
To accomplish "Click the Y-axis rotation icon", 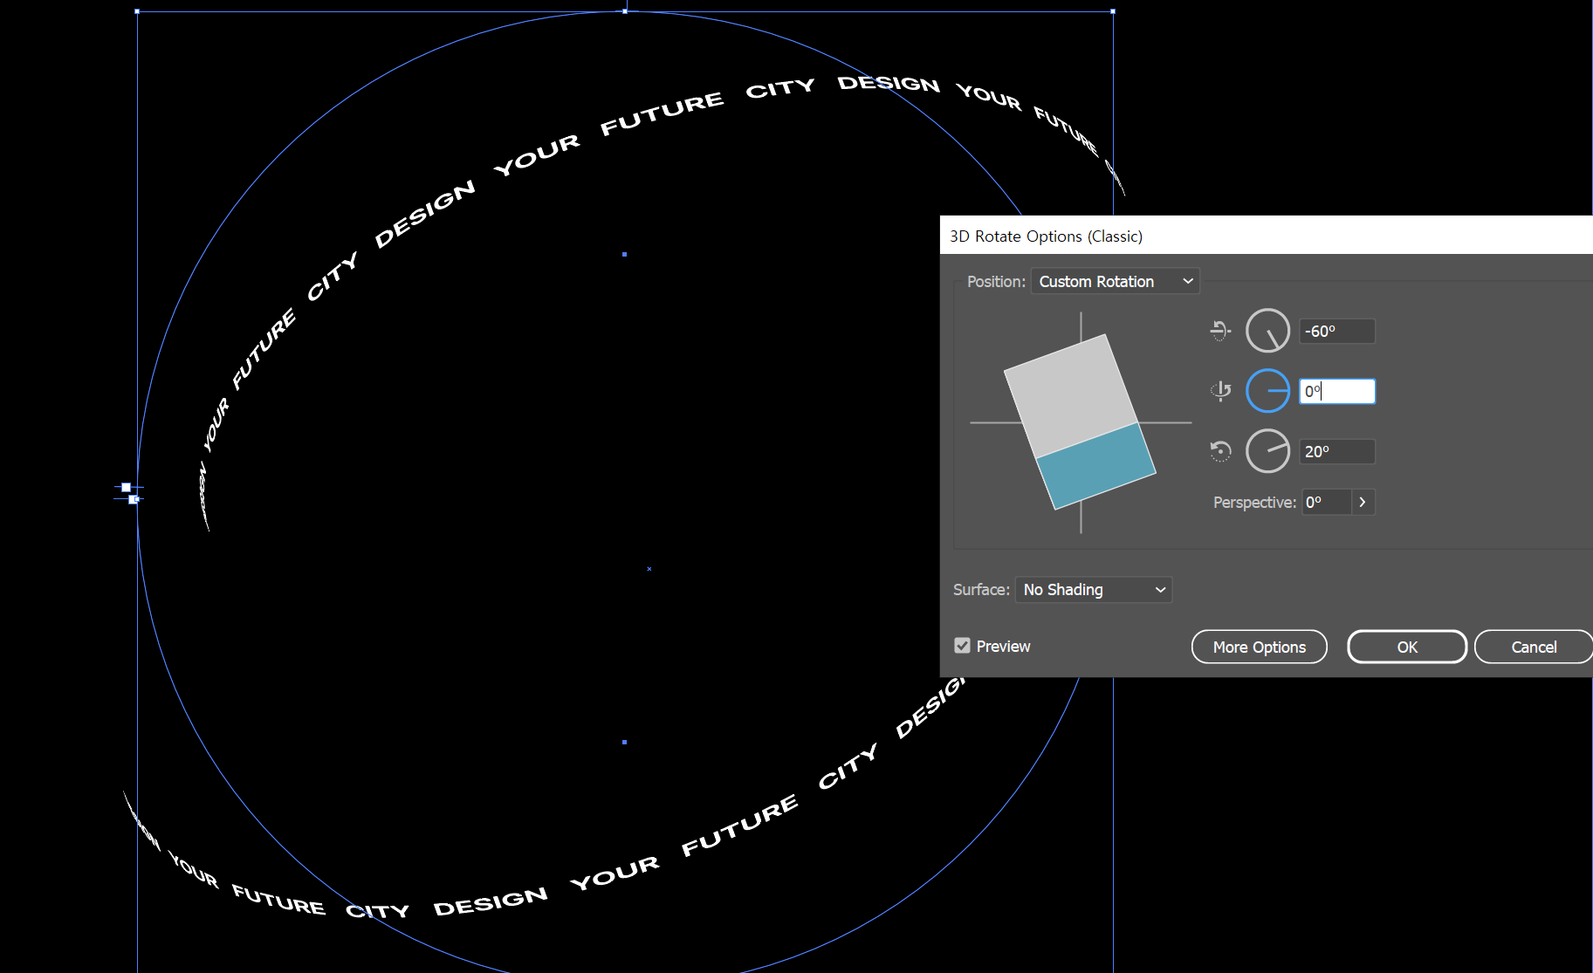I will (1220, 391).
